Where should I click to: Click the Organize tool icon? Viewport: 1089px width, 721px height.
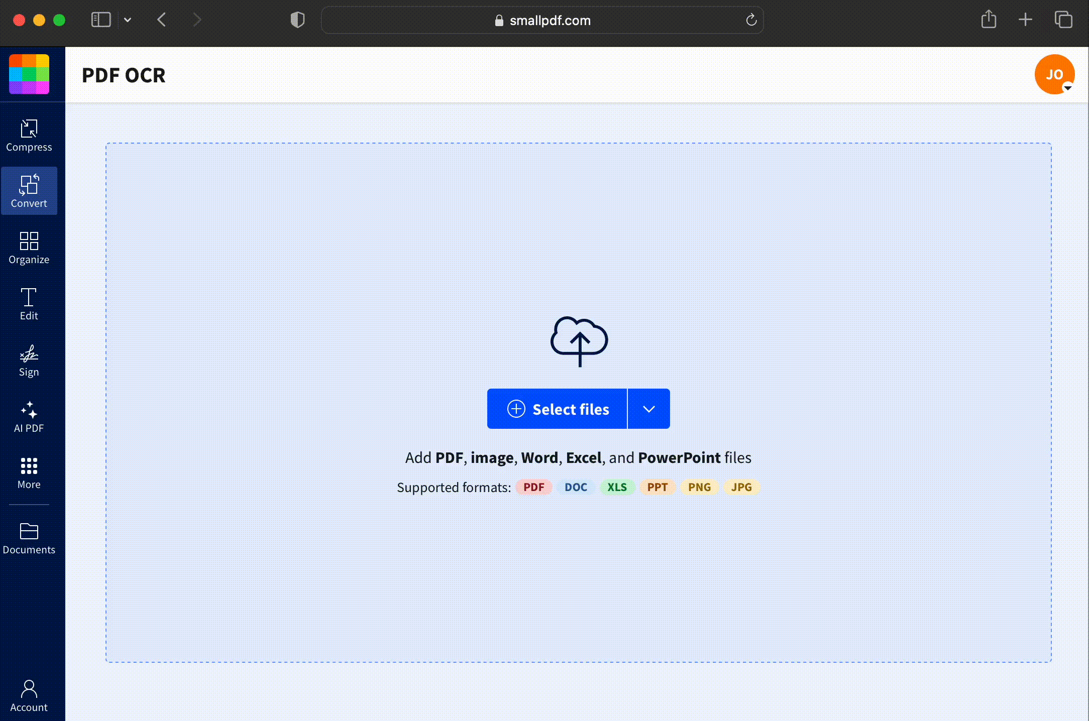(x=28, y=246)
